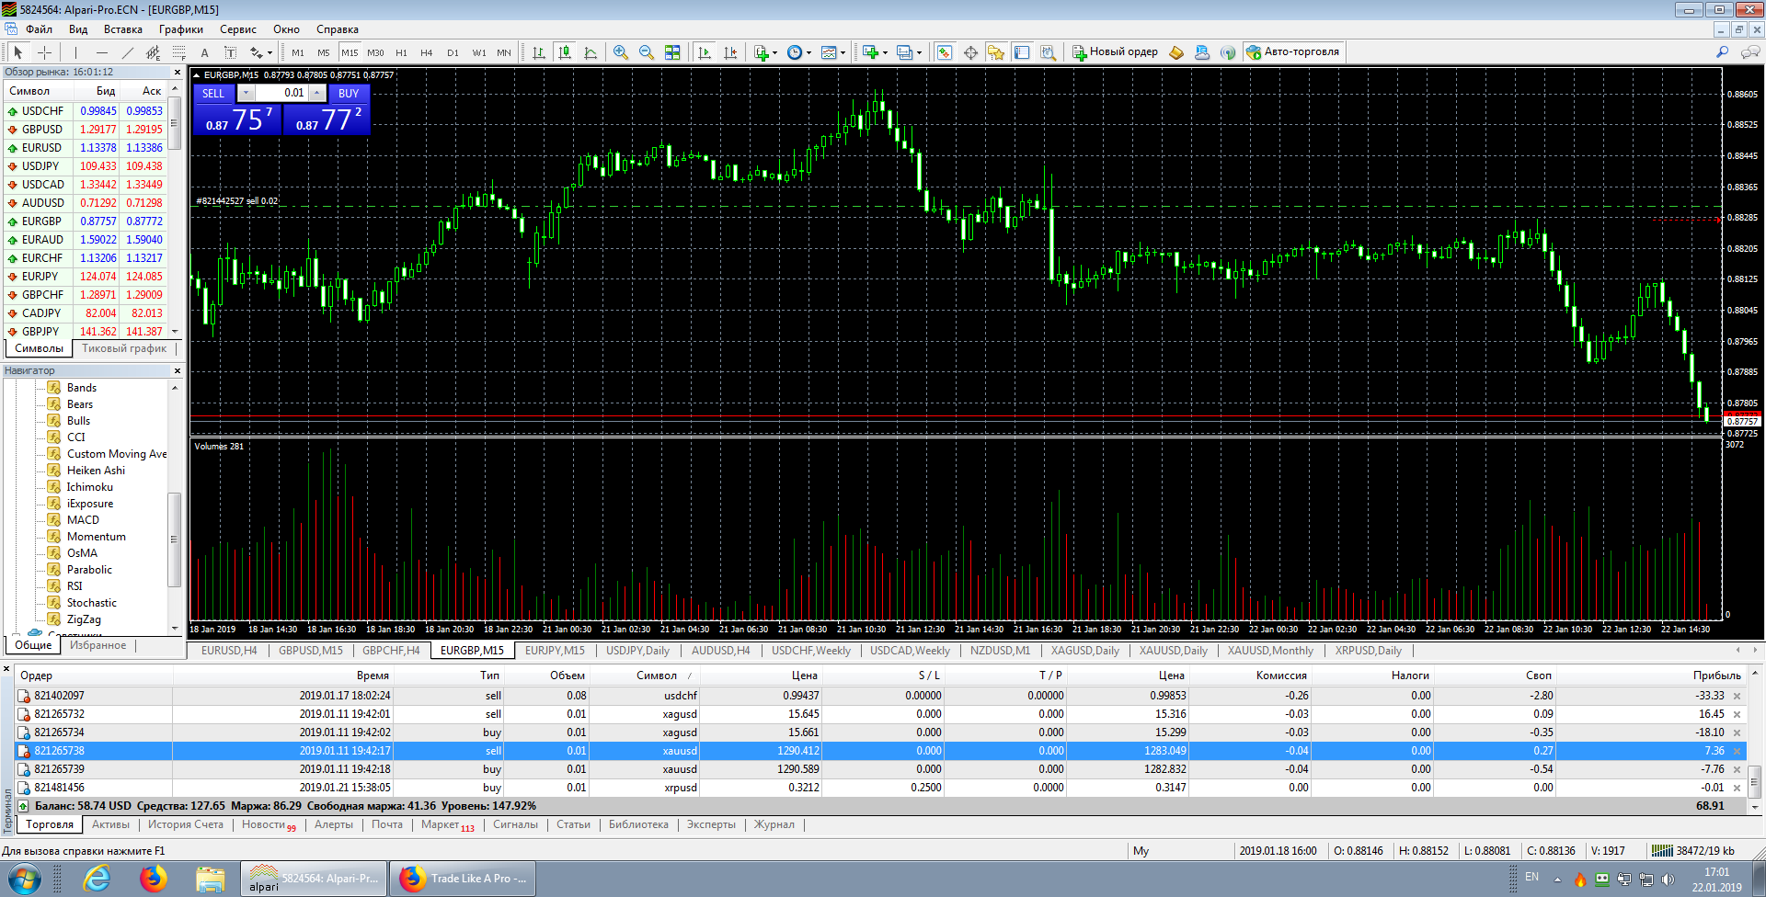Open Internet Explorer from the taskbar
1766x897 pixels.
[97, 879]
